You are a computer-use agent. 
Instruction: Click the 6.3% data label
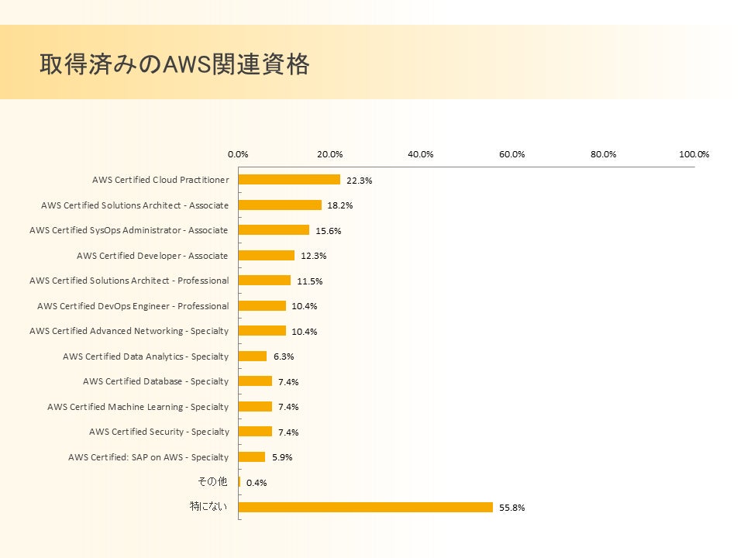[284, 356]
